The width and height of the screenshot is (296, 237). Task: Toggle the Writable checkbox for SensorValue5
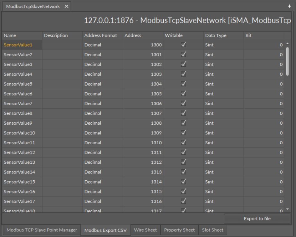[184, 84]
